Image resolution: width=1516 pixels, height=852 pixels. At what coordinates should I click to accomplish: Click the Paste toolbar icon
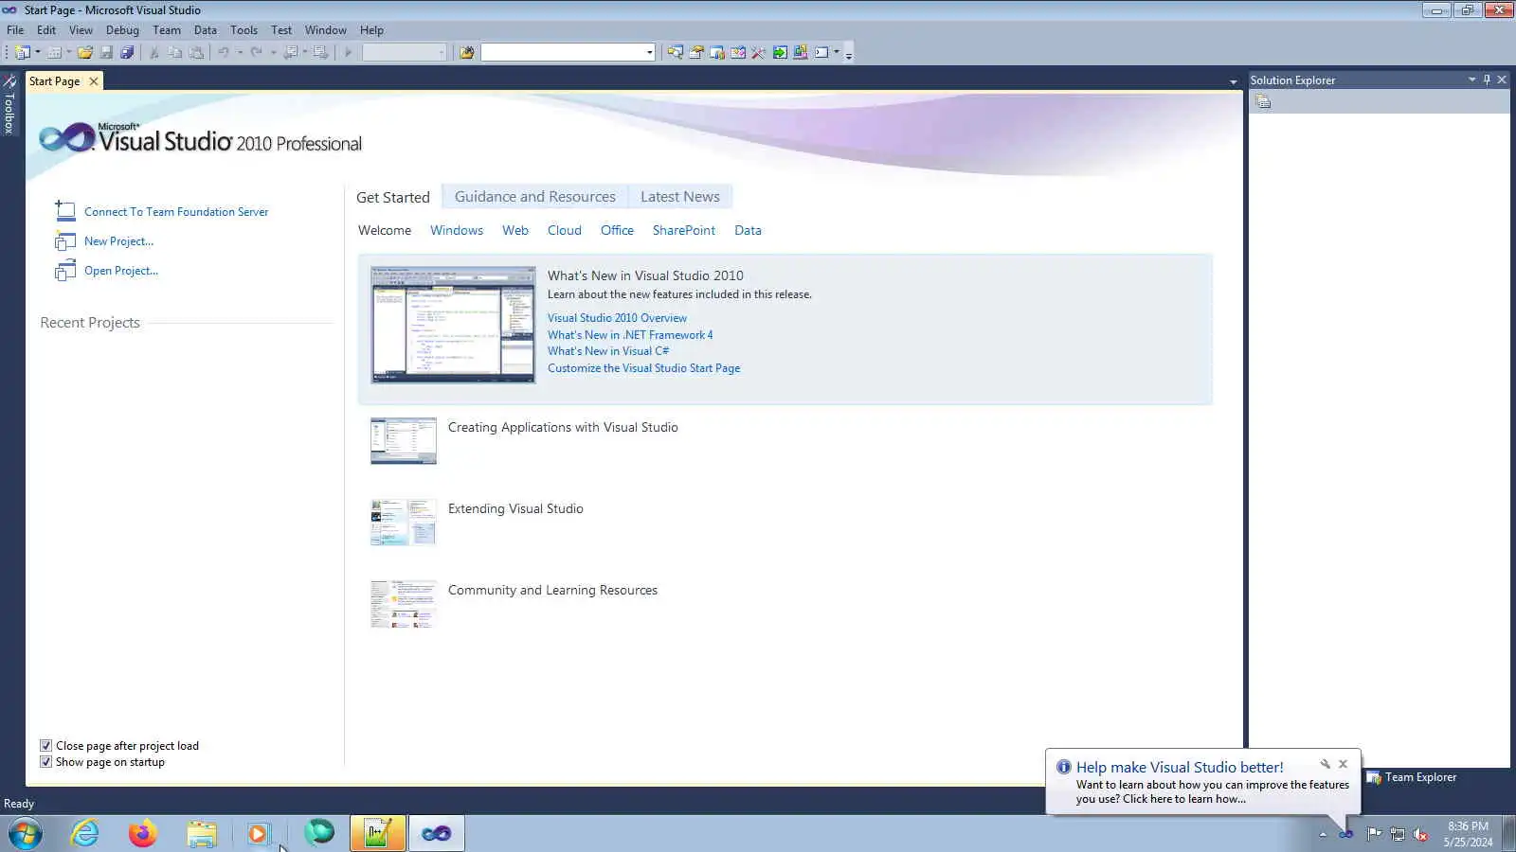tap(196, 52)
